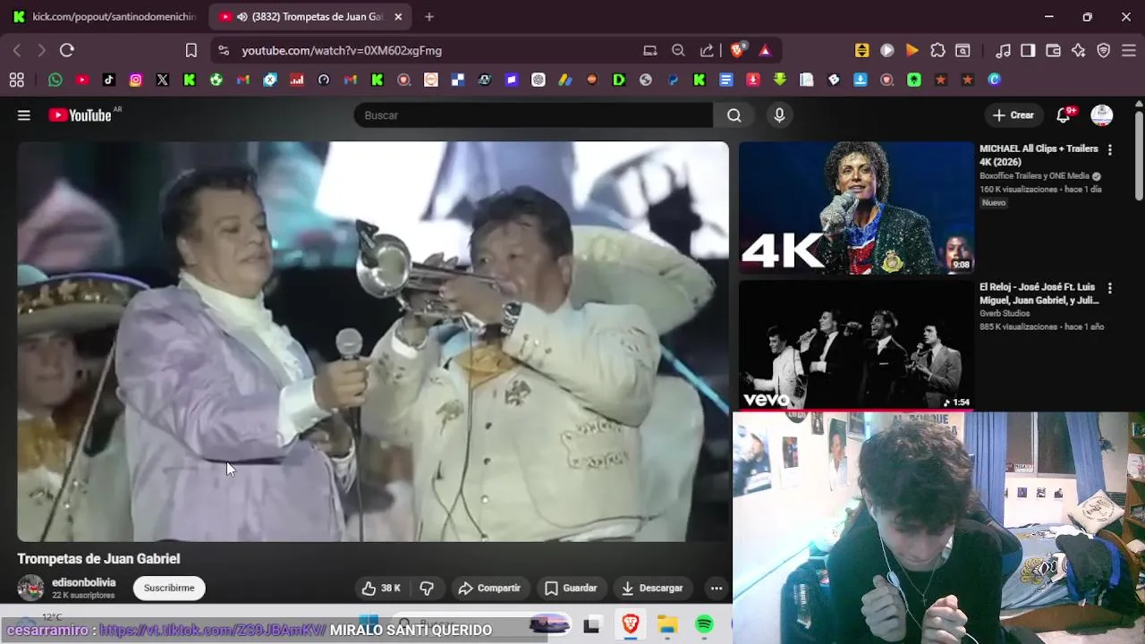Open options menu for El Reloj video
Screen dimensions: 1145x644
pos(1110,288)
